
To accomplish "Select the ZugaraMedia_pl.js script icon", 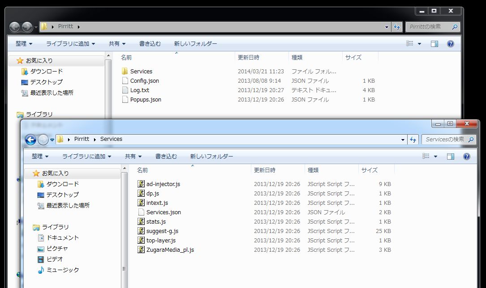I will click(141, 250).
